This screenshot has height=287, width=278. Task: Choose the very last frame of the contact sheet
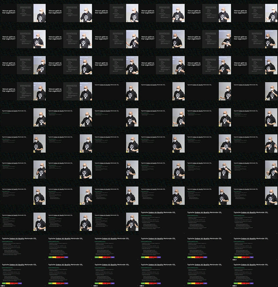tap(255, 274)
